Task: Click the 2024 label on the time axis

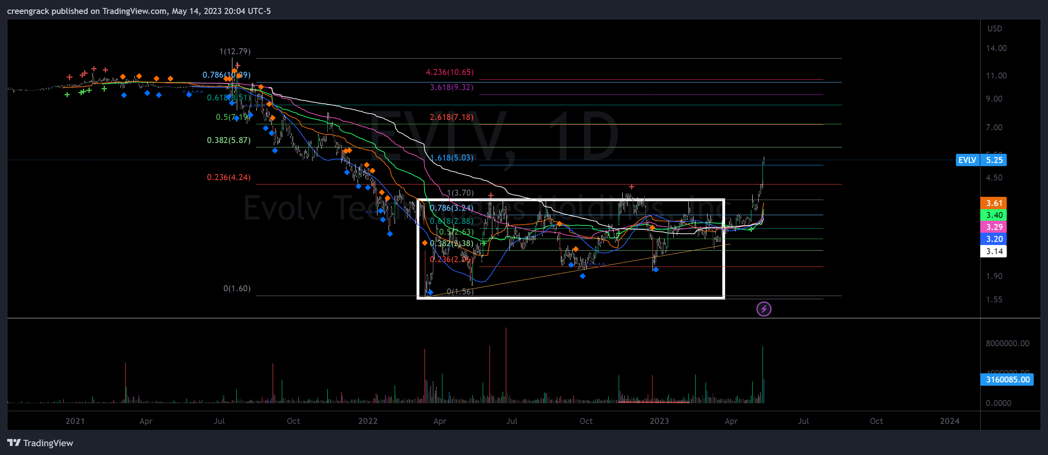Action: (x=950, y=421)
